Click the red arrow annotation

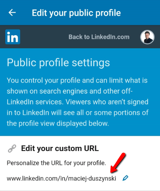118,163
